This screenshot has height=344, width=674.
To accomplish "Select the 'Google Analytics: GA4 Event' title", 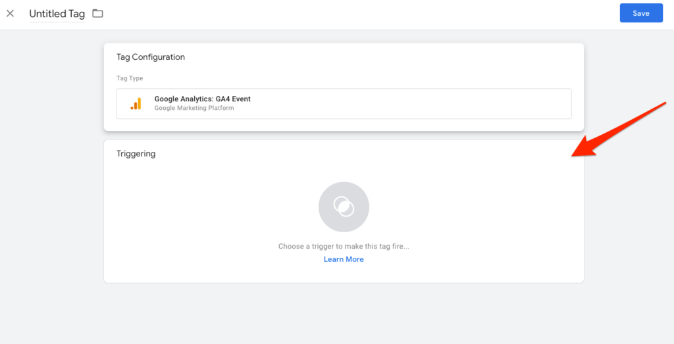I will click(x=202, y=99).
